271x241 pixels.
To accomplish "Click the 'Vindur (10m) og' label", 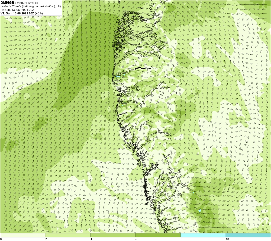I will pos(28,3).
